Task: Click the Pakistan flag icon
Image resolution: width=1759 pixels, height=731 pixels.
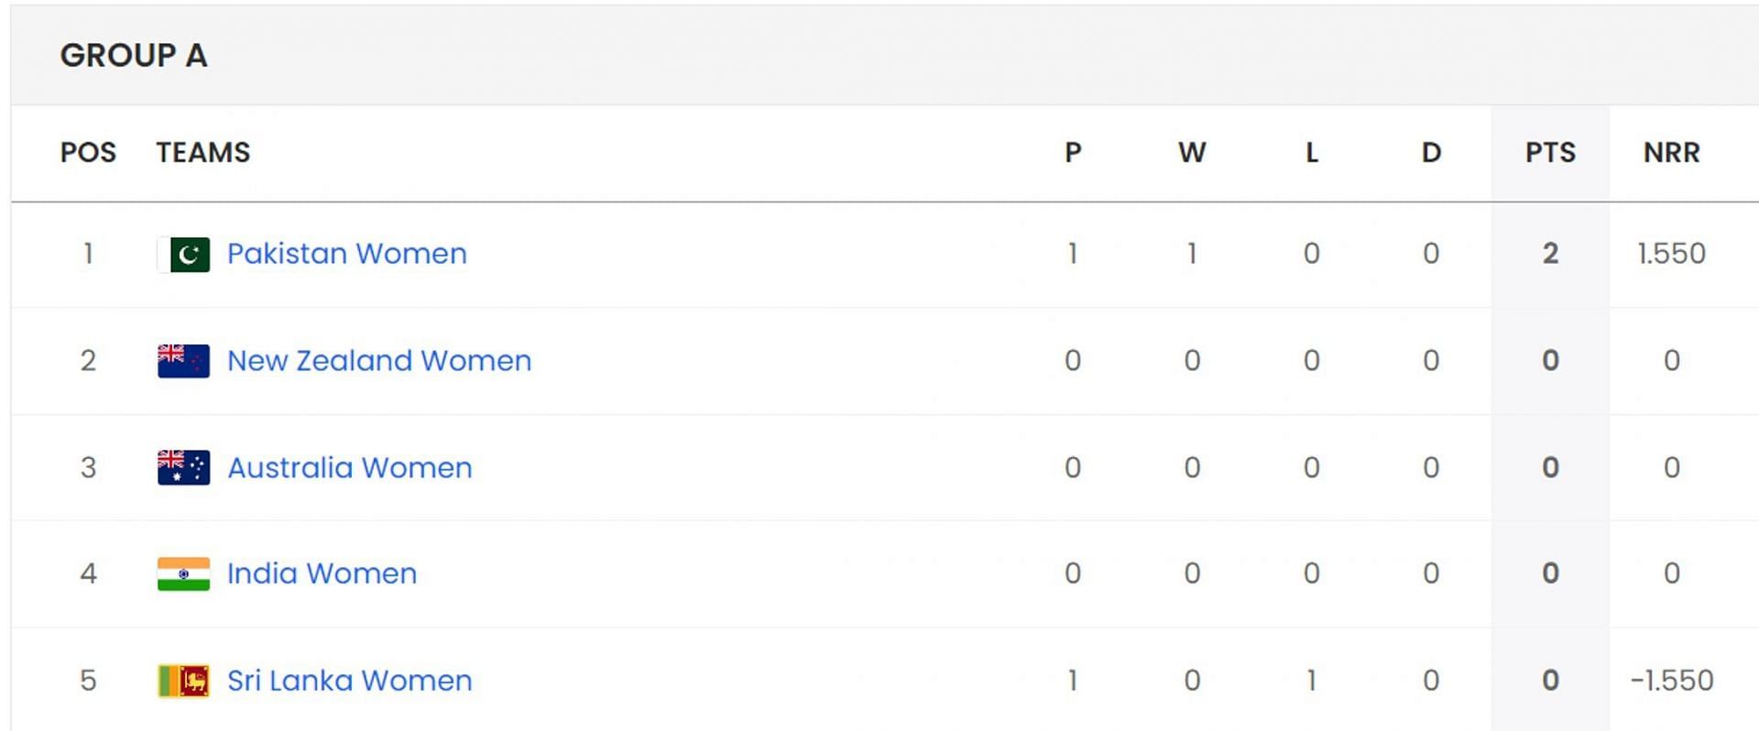Action: click(183, 254)
